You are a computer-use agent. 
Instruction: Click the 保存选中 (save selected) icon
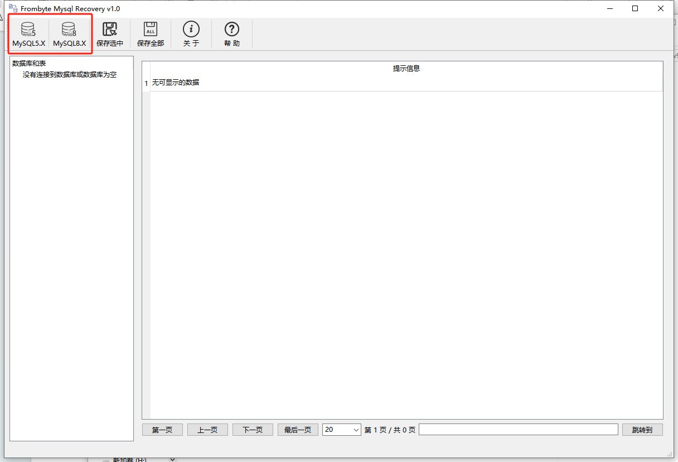(x=110, y=34)
